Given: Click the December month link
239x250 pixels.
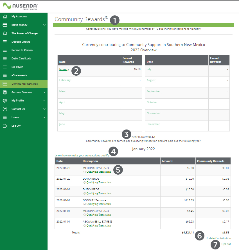Looking at the screenshot, I should point(153,124).
